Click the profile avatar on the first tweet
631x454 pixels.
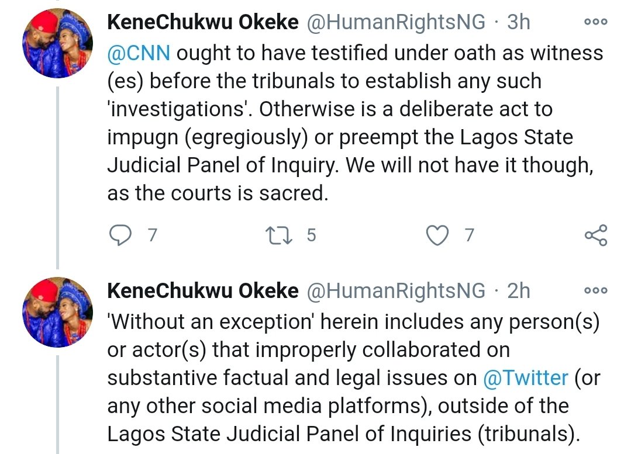(x=57, y=43)
